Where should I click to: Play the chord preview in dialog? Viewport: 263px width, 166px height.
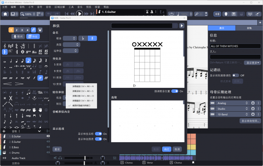pos(182,26)
